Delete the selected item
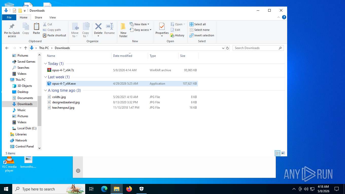Viewport: 345px width, 194px height. coord(98,30)
